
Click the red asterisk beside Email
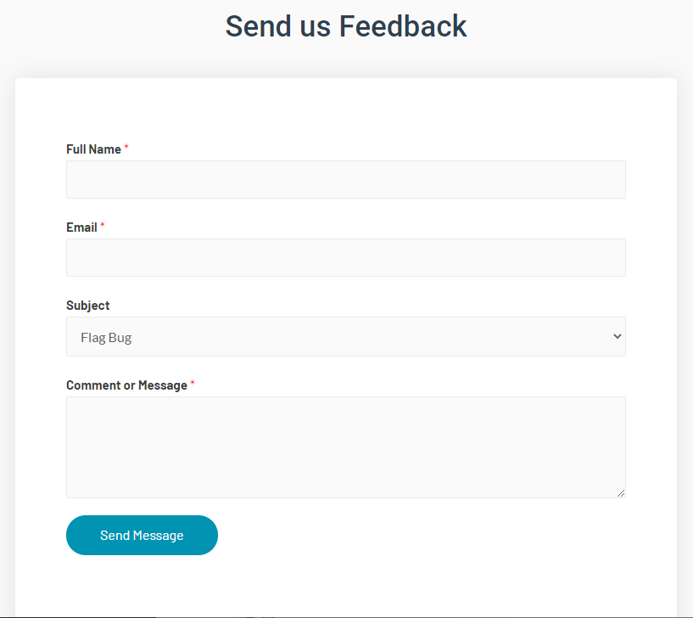(x=103, y=226)
